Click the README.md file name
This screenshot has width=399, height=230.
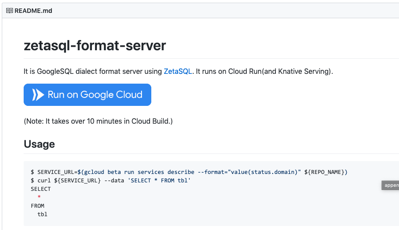(33, 11)
